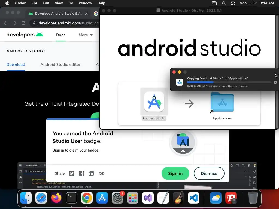Click the developer.android.com address bar
The height and width of the screenshot is (209, 279).
click(69, 23)
